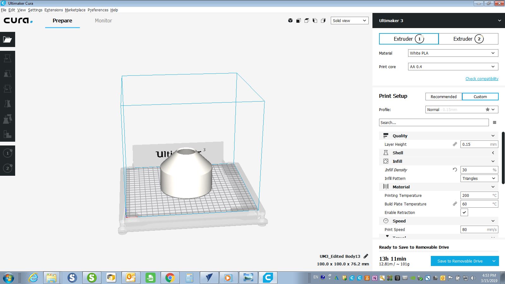Viewport: 505px width, 284px height.
Task: Switch camera to front view icon
Action: pyautogui.click(x=299, y=21)
